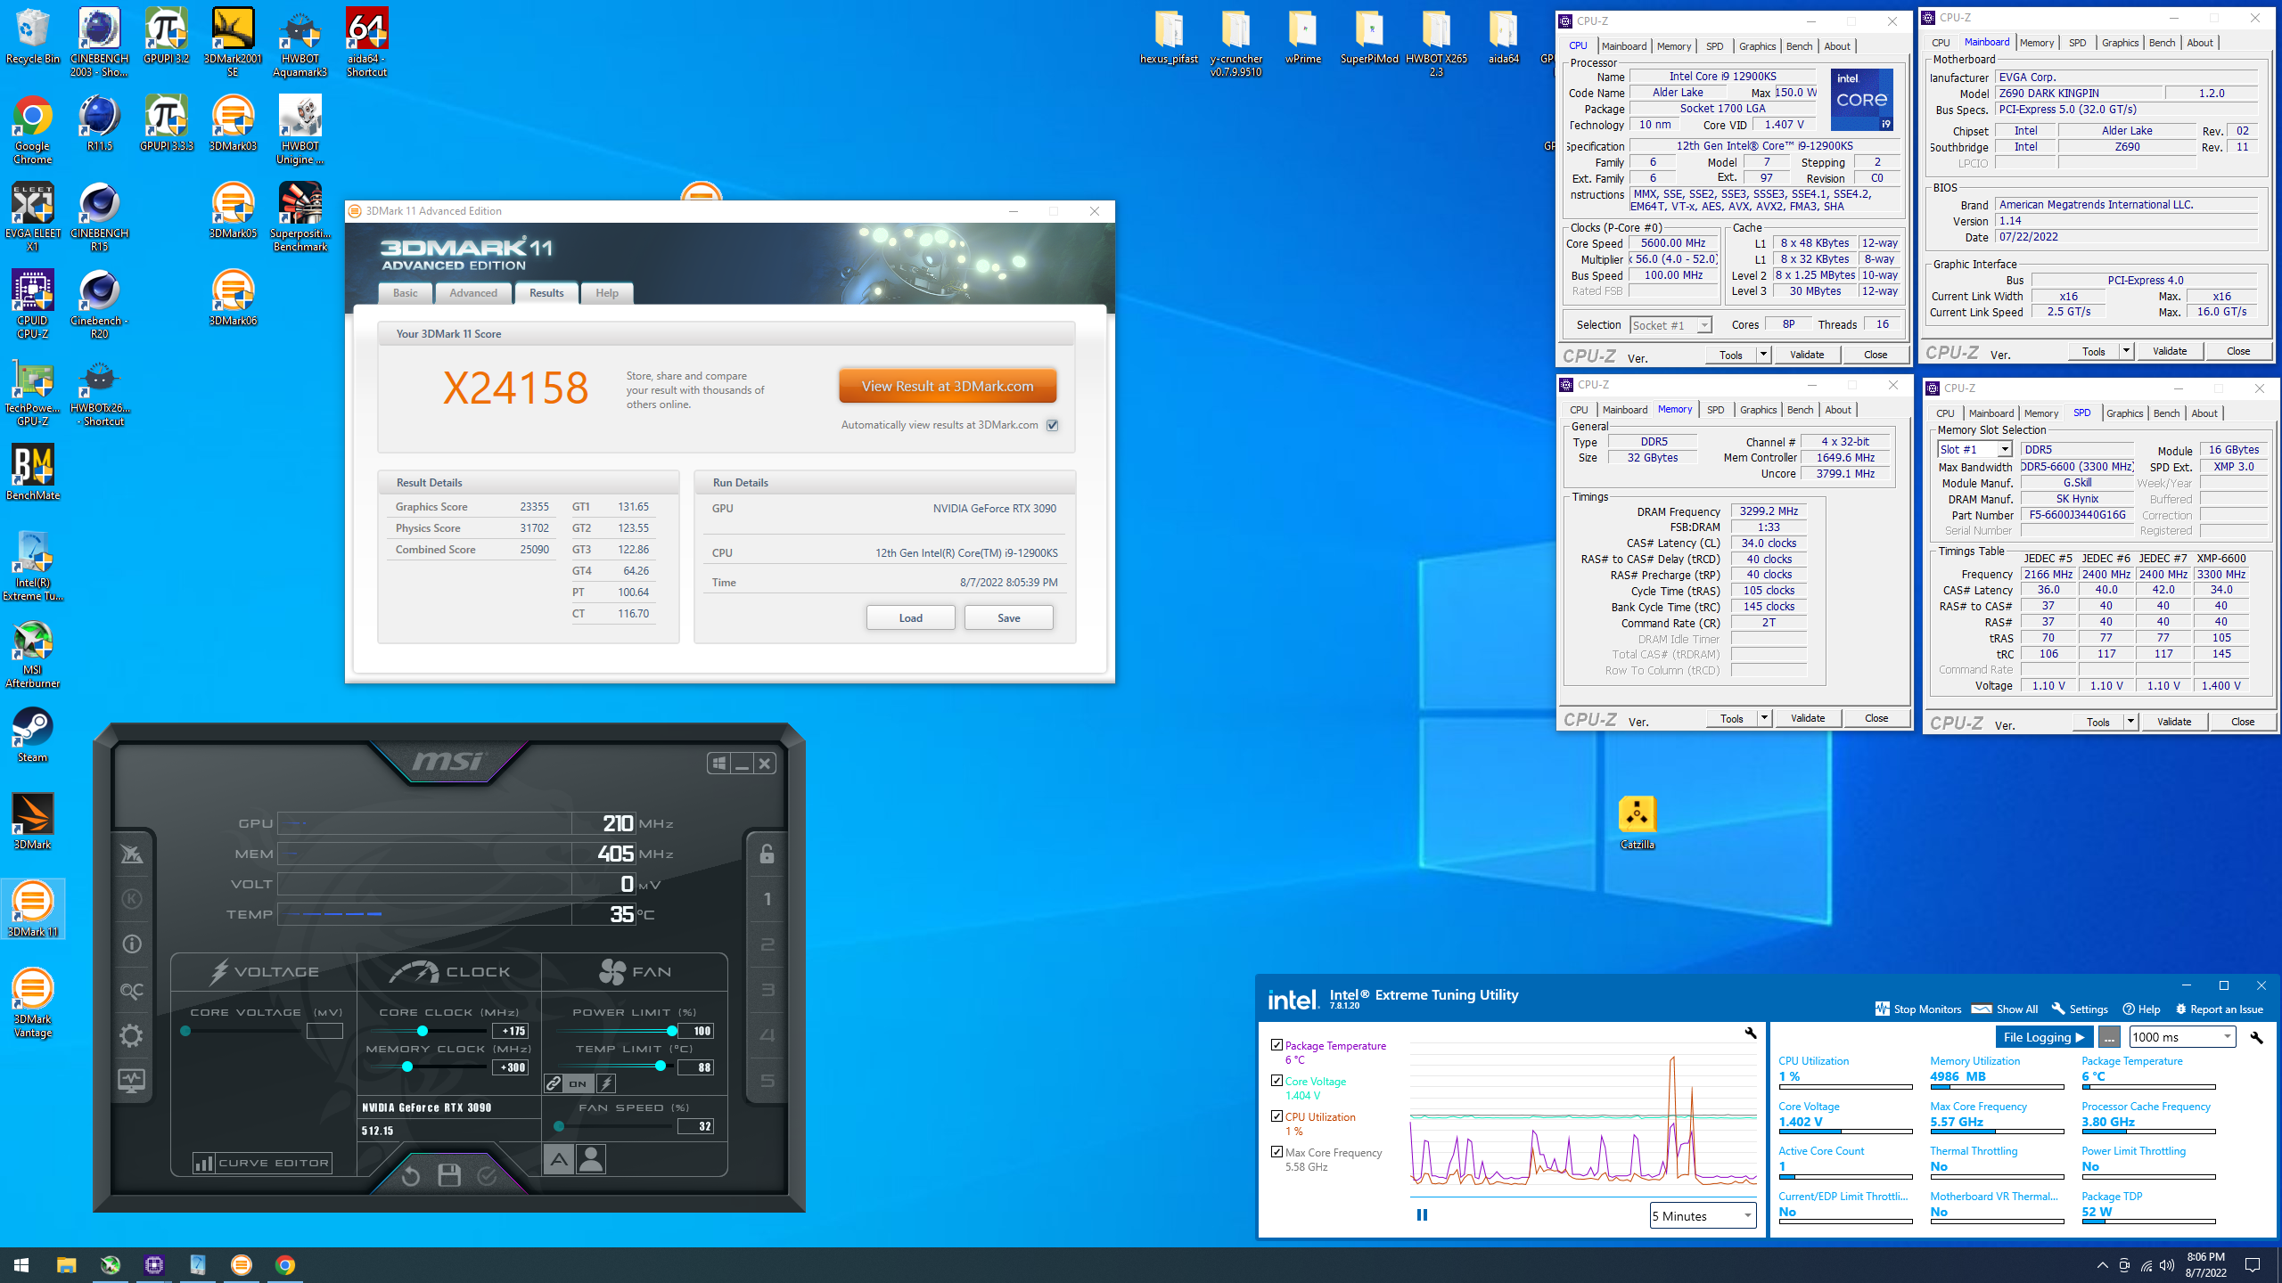Click File Logging button in XTU

pyautogui.click(x=2043, y=1036)
